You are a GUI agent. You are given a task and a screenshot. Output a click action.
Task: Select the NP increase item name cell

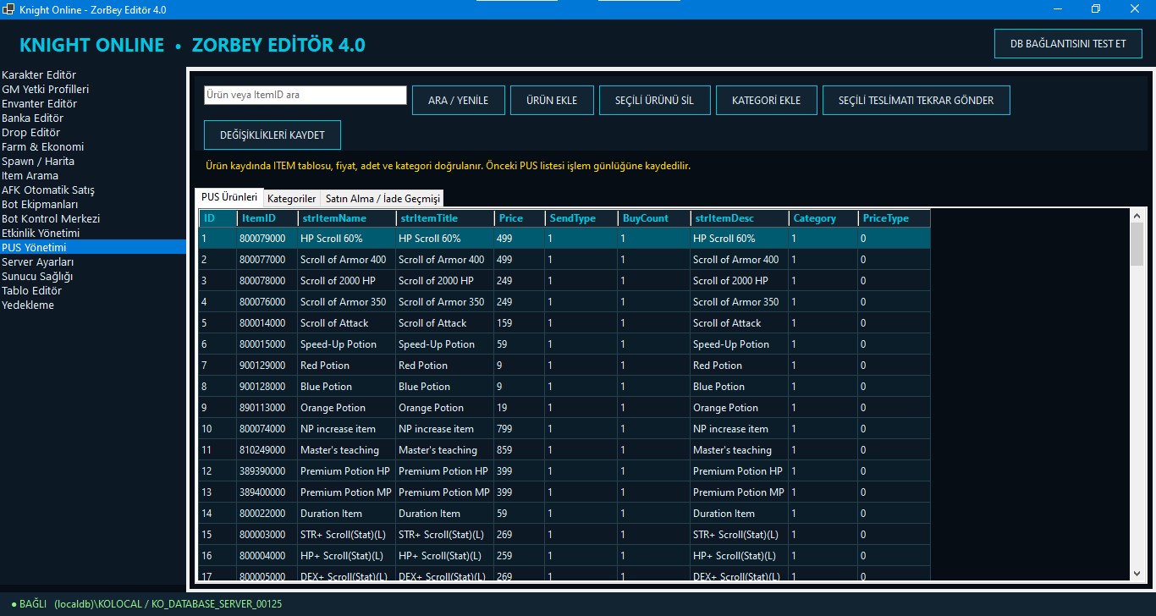[347, 429]
